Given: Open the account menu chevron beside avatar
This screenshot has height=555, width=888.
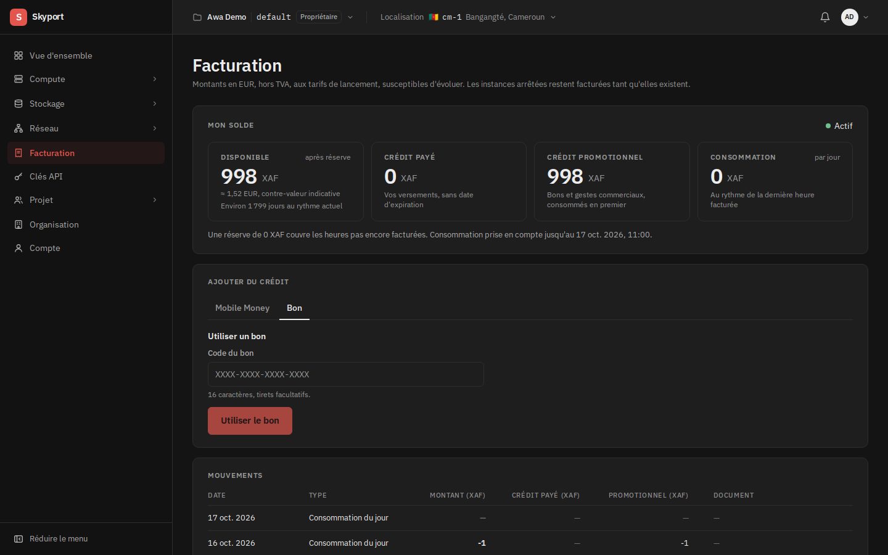Looking at the screenshot, I should [x=866, y=17].
